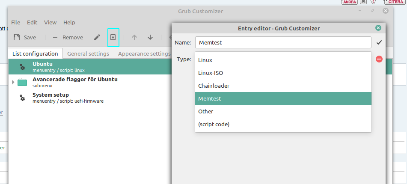Screen dimensions: 407x184
Task: Maximize the Grub Customizer window
Action: coord(373,11)
